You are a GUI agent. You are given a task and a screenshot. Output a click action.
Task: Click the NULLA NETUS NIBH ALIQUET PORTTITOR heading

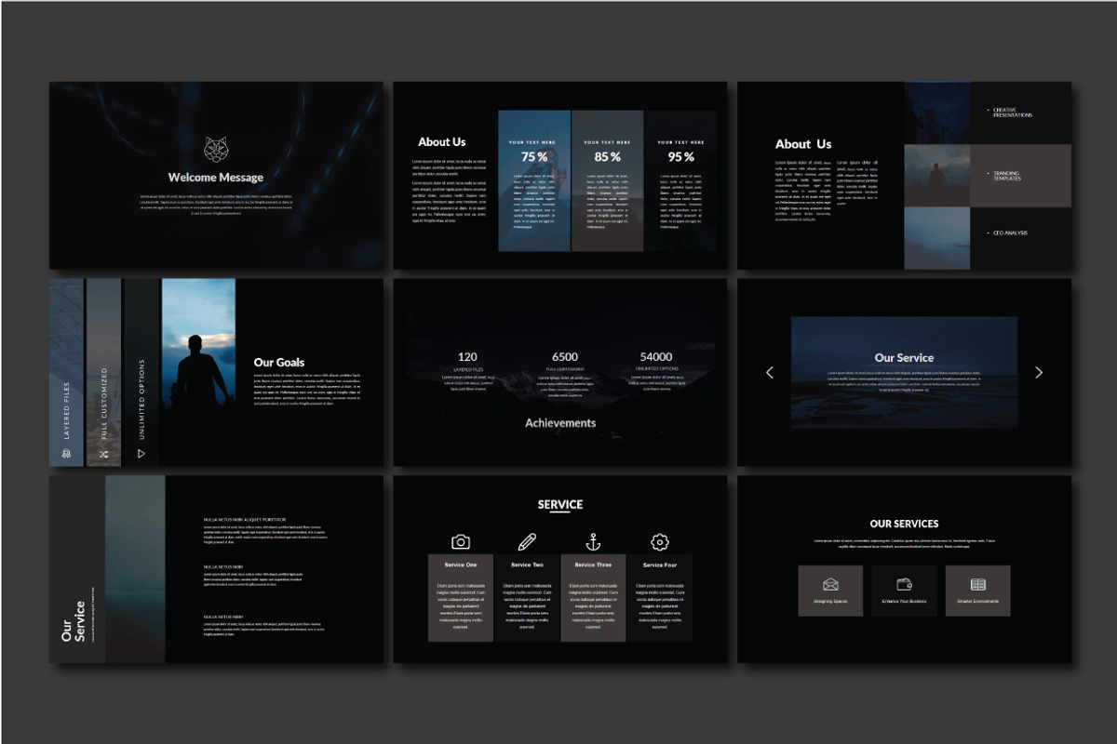point(245,519)
